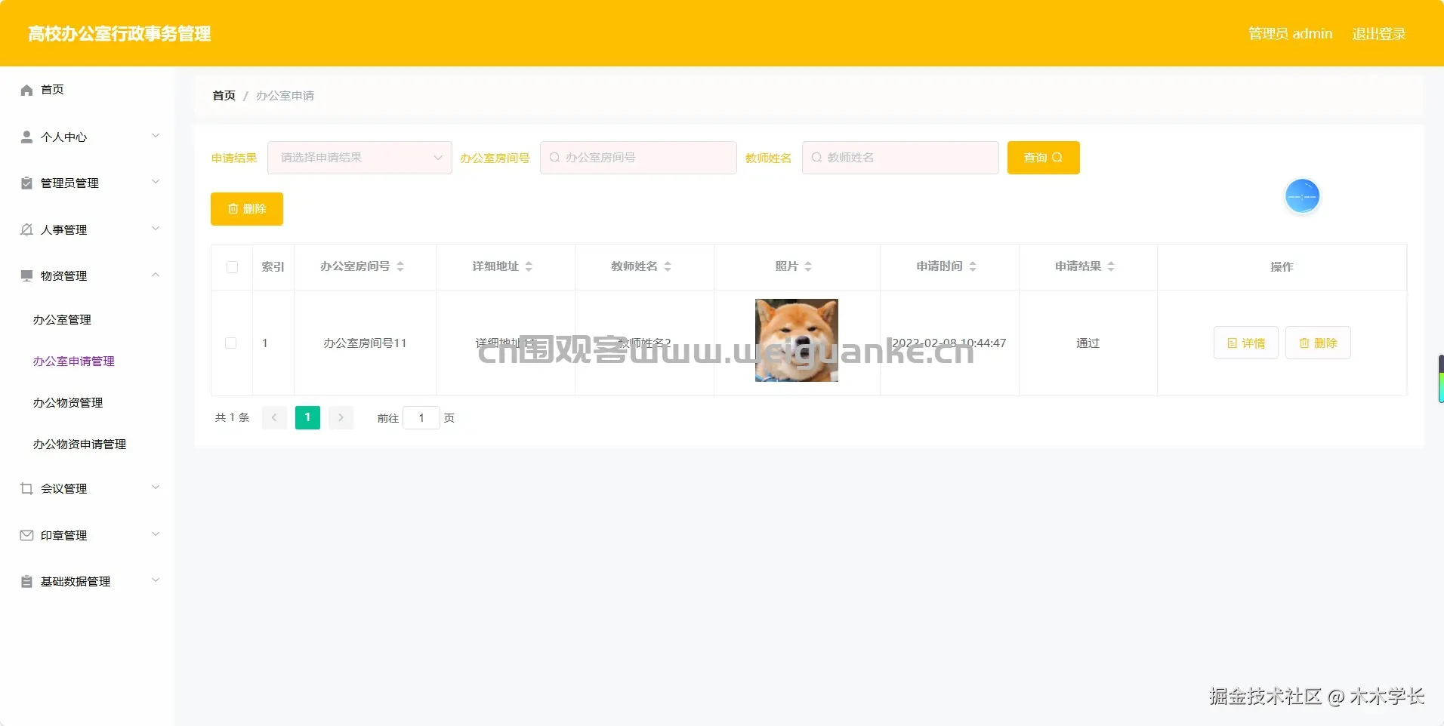This screenshot has height=726, width=1444.
Task: Click the crop icon beside 会议管理
Action: point(26,488)
